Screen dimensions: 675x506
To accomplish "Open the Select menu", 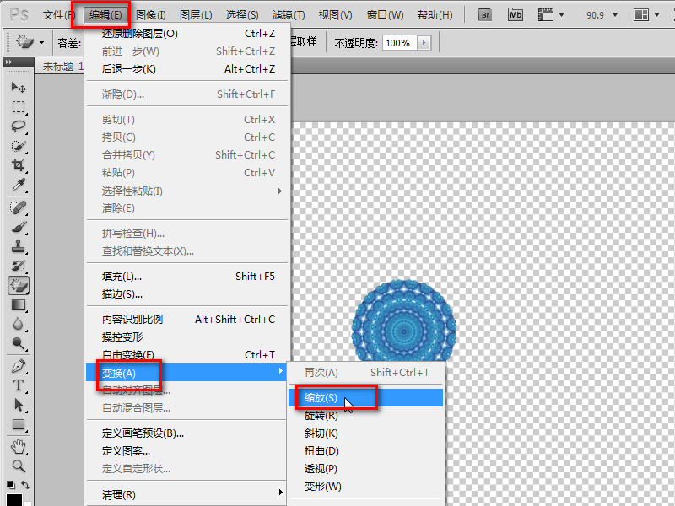I will [242, 15].
